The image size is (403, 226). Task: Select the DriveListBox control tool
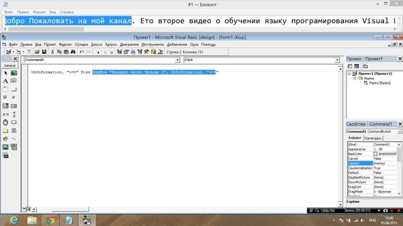pos(14,122)
